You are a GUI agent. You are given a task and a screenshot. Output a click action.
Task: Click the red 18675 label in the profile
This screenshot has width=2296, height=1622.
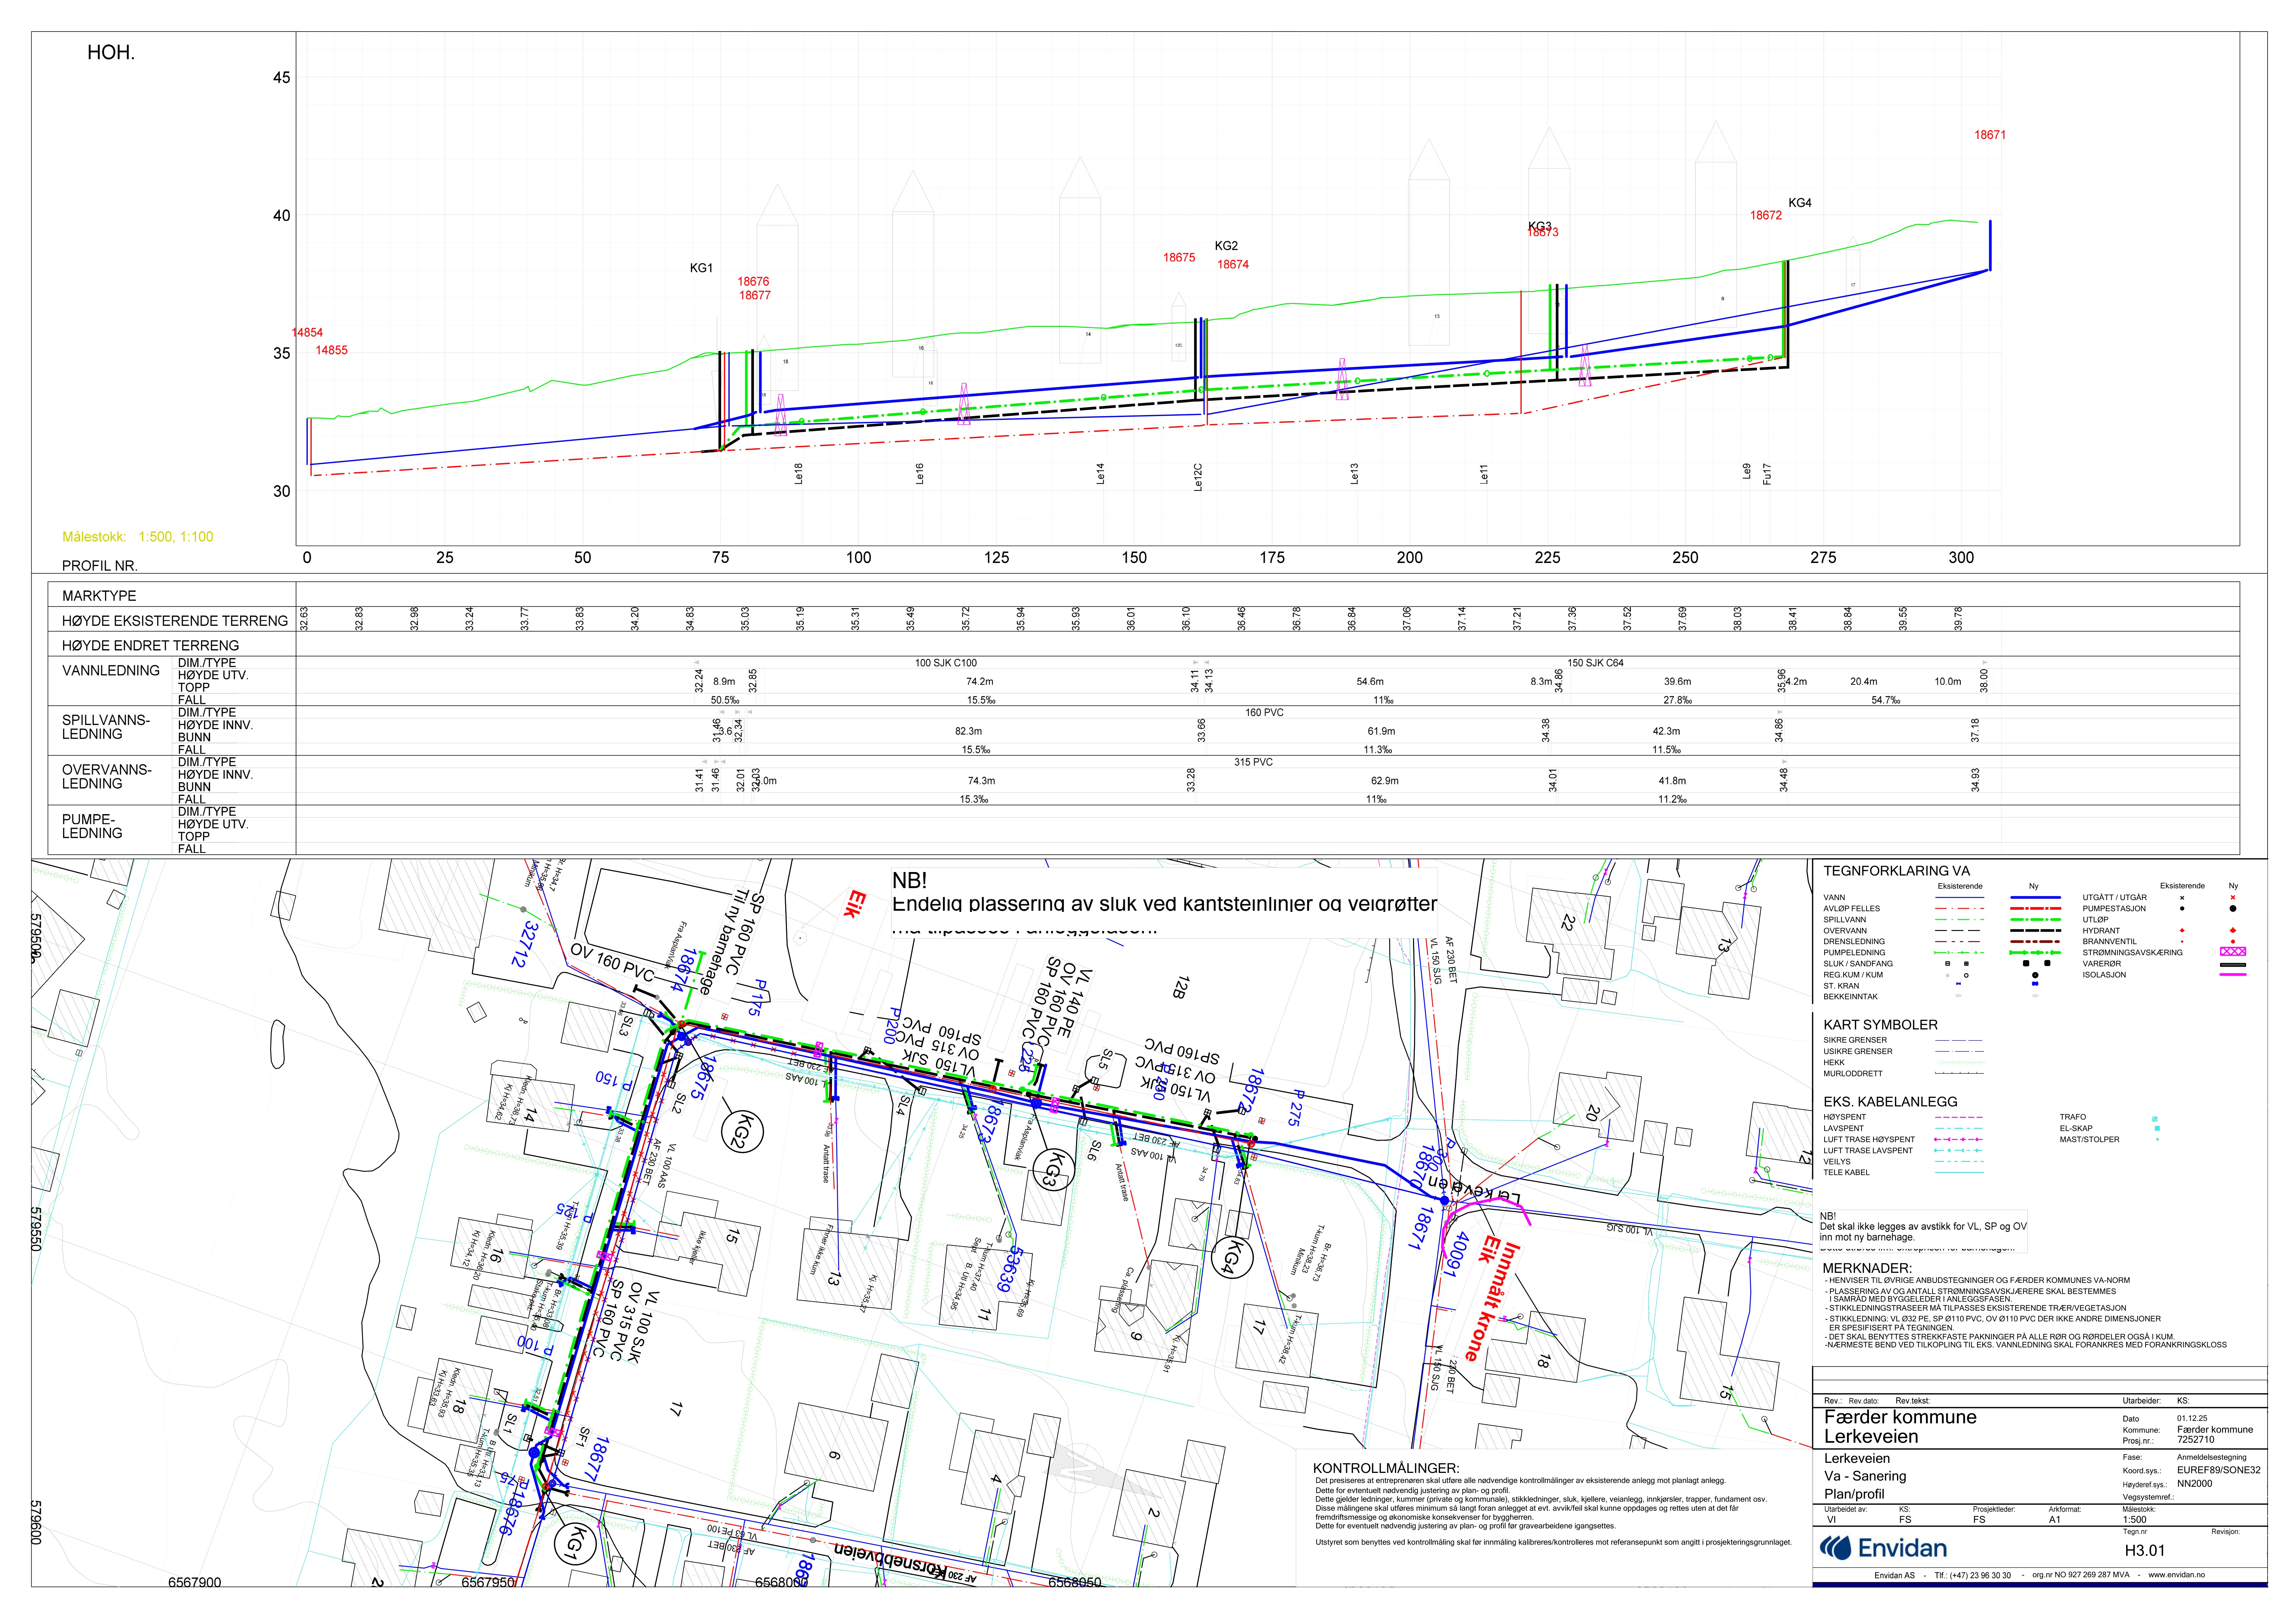coord(1179,258)
